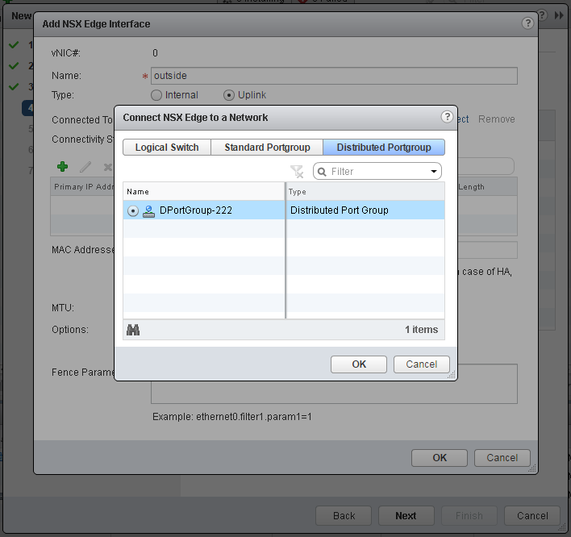Image resolution: width=571 pixels, height=537 pixels.
Task: Click OK in Connect NSX Edge dialog
Action: (x=359, y=364)
